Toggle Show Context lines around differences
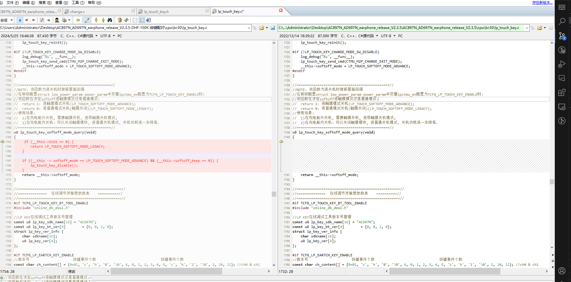Viewport: 571px width, 282px height. click(42, 20)
